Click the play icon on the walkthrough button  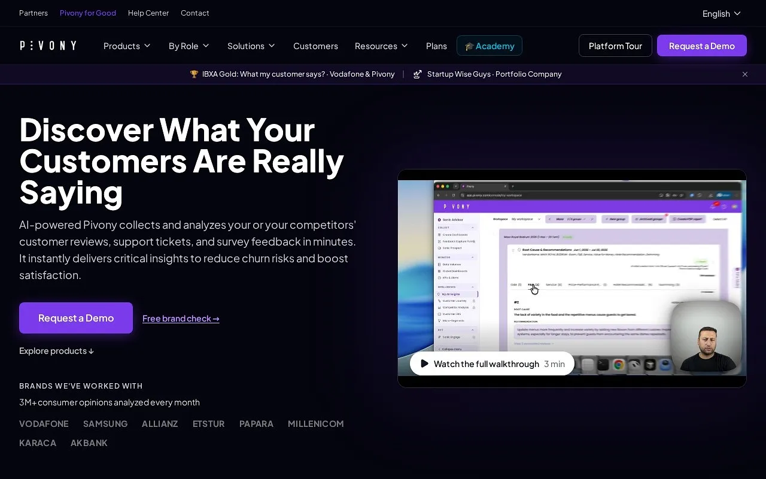click(x=424, y=363)
